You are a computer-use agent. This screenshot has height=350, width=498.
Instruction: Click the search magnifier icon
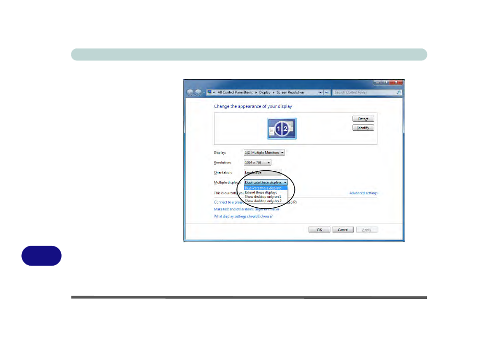[x=399, y=92]
